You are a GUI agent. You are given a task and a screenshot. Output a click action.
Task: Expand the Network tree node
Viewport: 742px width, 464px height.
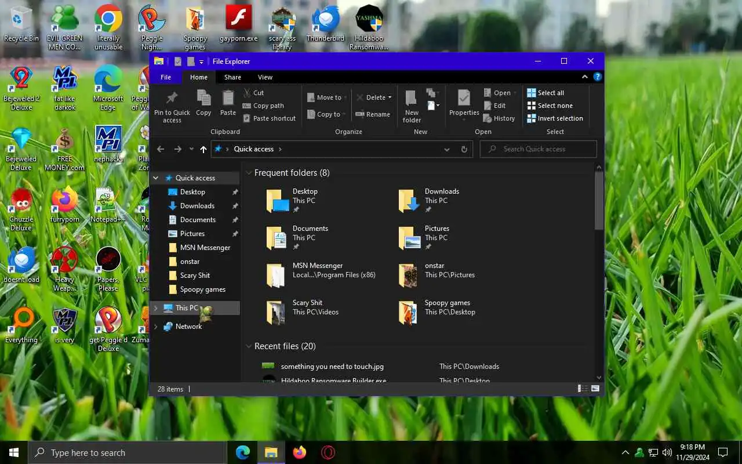click(156, 327)
